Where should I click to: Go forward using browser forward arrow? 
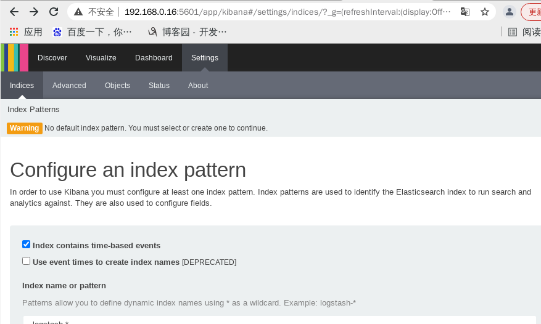pos(34,12)
